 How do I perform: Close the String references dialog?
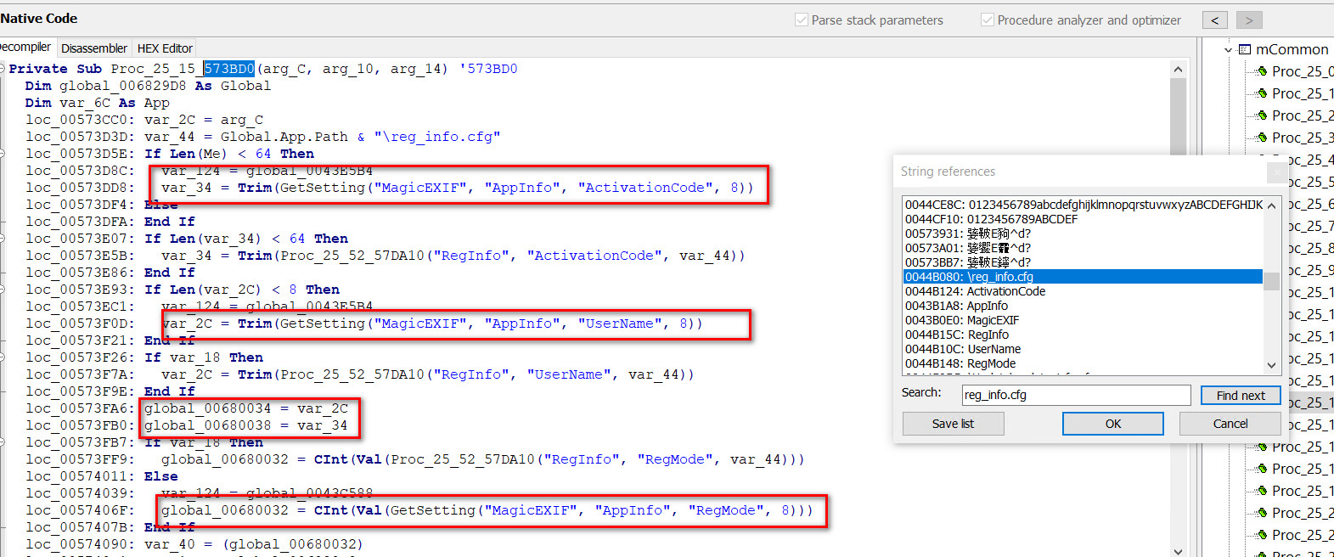[x=1275, y=172]
